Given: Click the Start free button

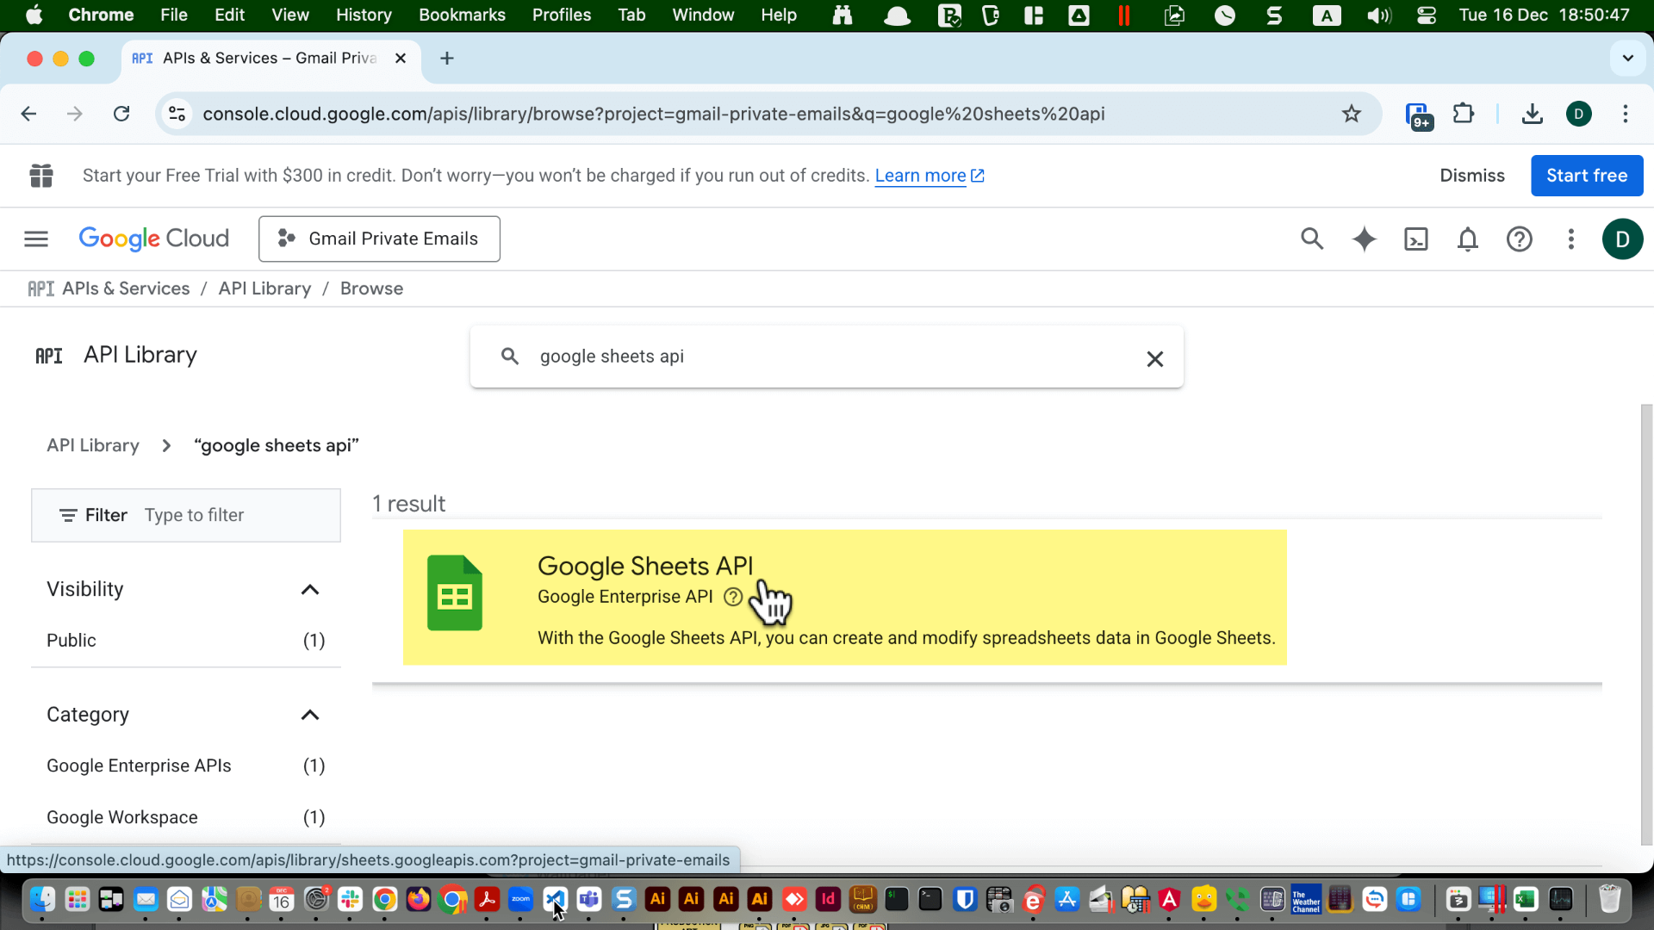Looking at the screenshot, I should (x=1586, y=175).
